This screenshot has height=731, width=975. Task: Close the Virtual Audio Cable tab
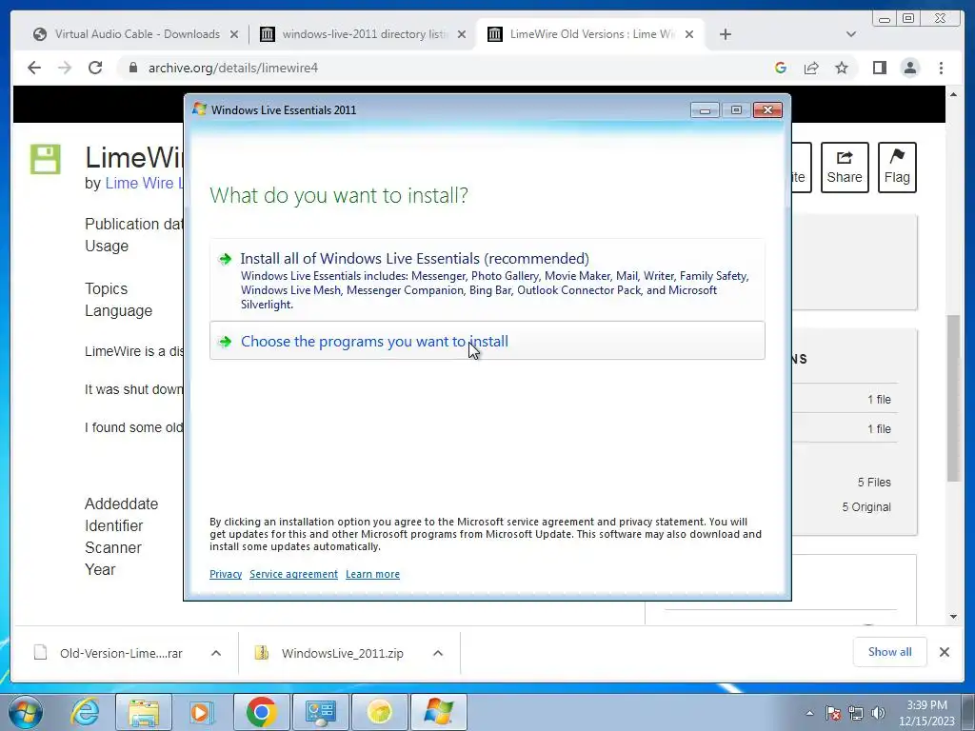234,34
